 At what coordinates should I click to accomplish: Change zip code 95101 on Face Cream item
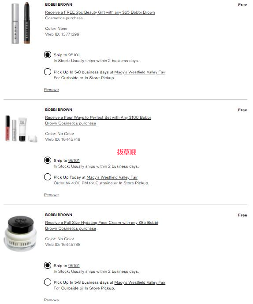pyautogui.click(x=74, y=266)
